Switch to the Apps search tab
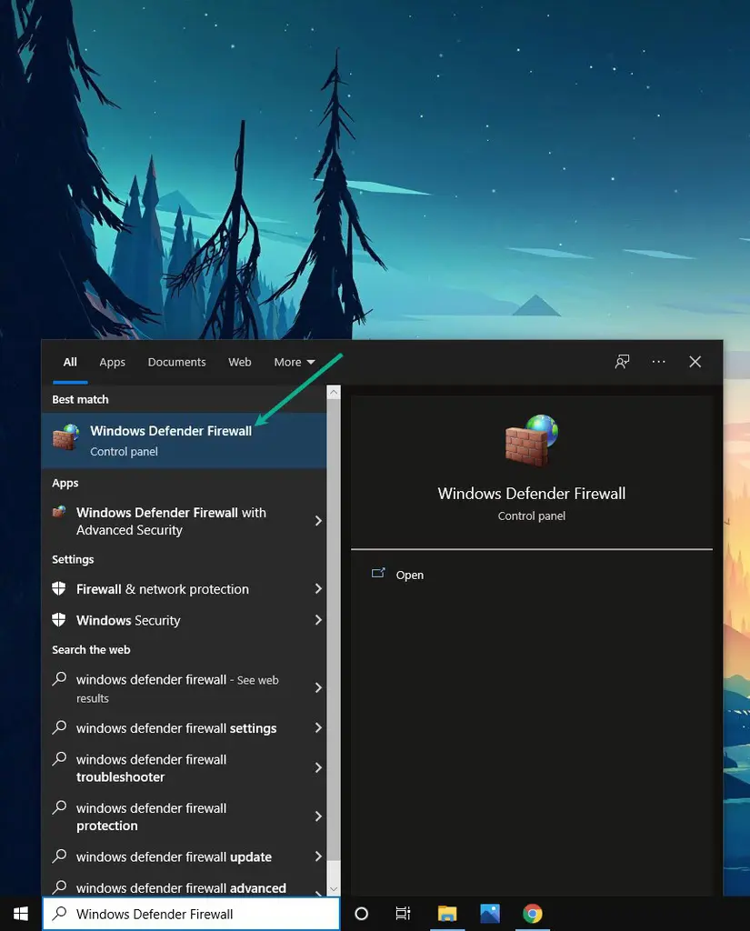The width and height of the screenshot is (750, 931). click(x=112, y=362)
